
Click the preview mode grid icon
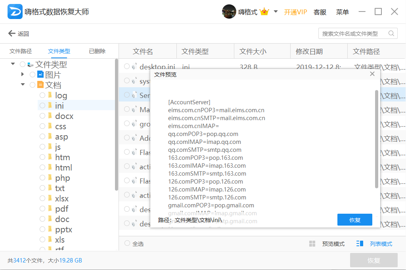coord(312,243)
